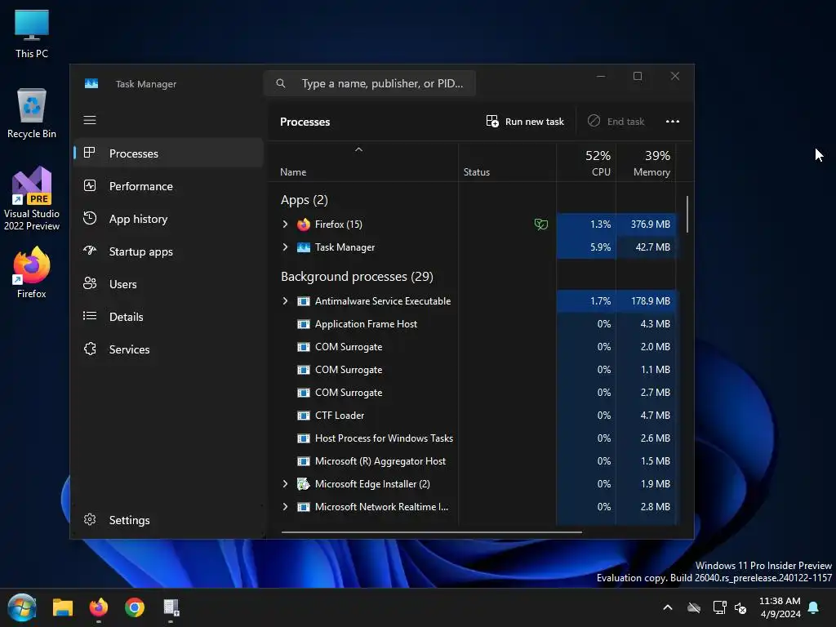The width and height of the screenshot is (836, 627).
Task: Expand Microsoft Edge Installer (2) group
Action: click(x=285, y=484)
